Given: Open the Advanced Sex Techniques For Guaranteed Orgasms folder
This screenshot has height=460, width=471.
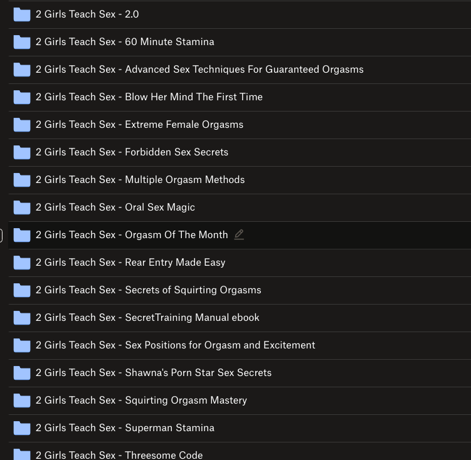Looking at the screenshot, I should click(199, 70).
